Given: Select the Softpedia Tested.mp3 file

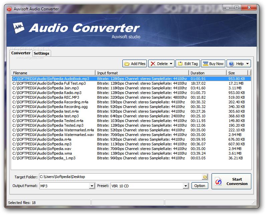Looking at the screenshot, I should click(x=48, y=125).
